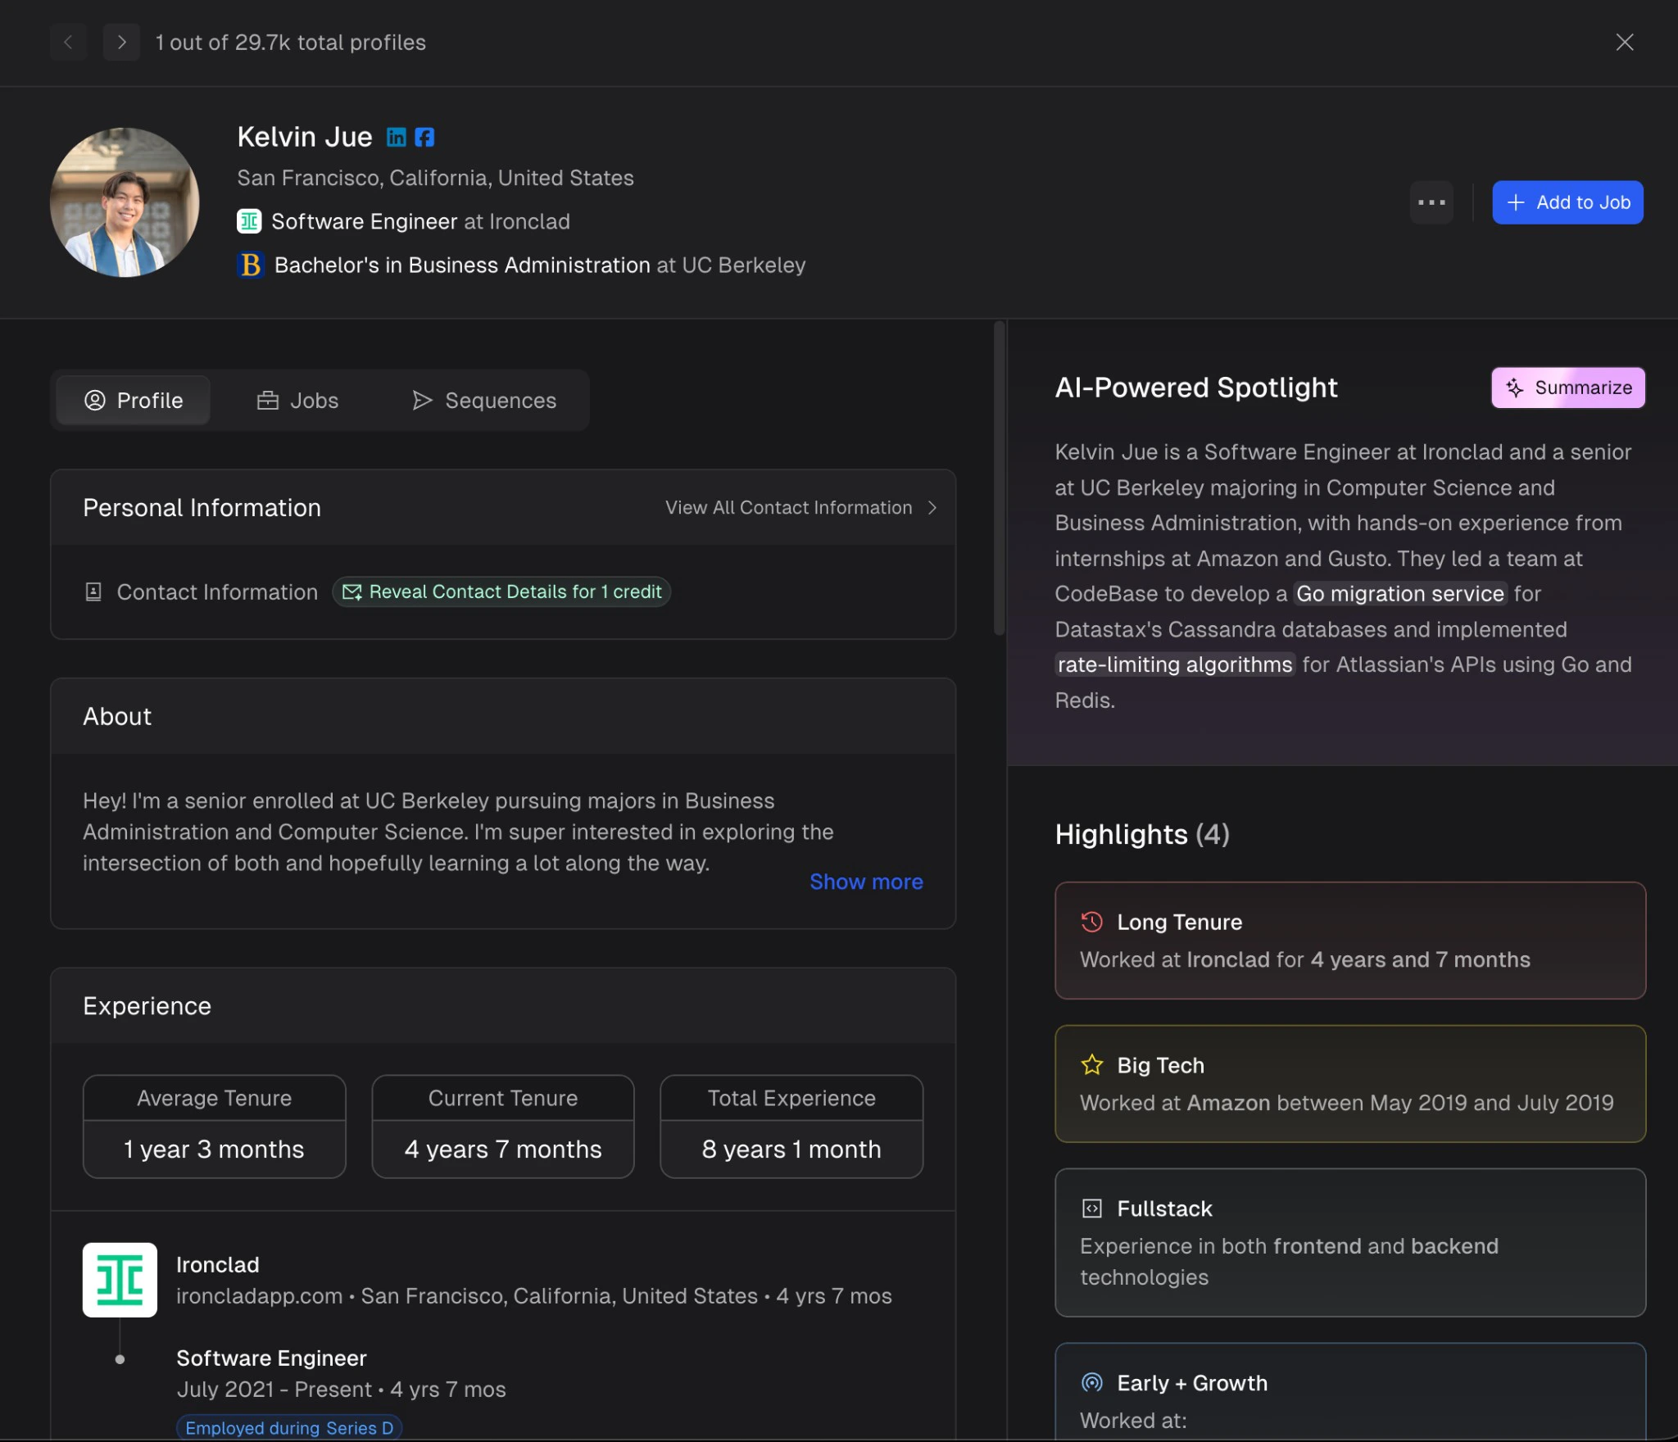The image size is (1678, 1442).
Task: Click the Early + Growth icon
Action: [x=1091, y=1383]
